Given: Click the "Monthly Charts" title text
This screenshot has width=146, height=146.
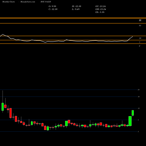Looking at the screenshot, I should (x=8, y=2).
